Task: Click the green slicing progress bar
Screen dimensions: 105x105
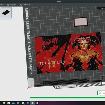Action: 67,98
